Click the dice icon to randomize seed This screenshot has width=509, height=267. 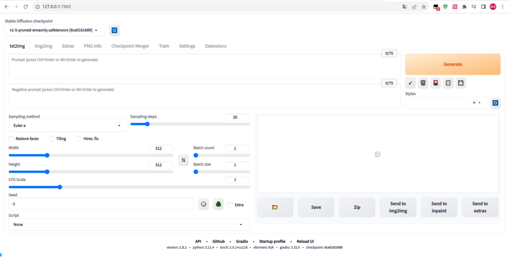click(x=203, y=204)
